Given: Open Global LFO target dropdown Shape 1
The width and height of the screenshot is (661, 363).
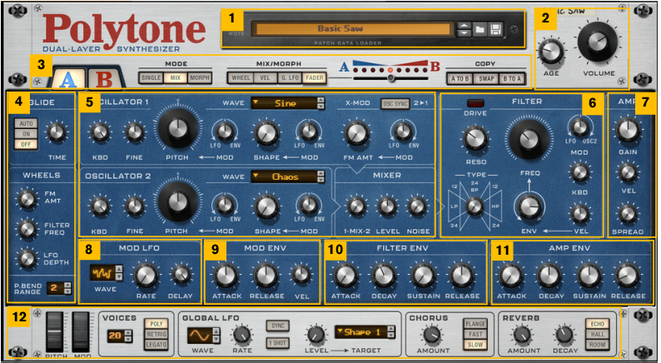Looking at the screenshot, I should (x=363, y=331).
